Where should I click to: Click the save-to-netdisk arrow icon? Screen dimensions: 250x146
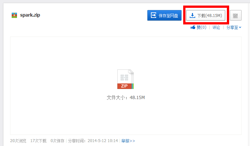[x=154, y=15]
